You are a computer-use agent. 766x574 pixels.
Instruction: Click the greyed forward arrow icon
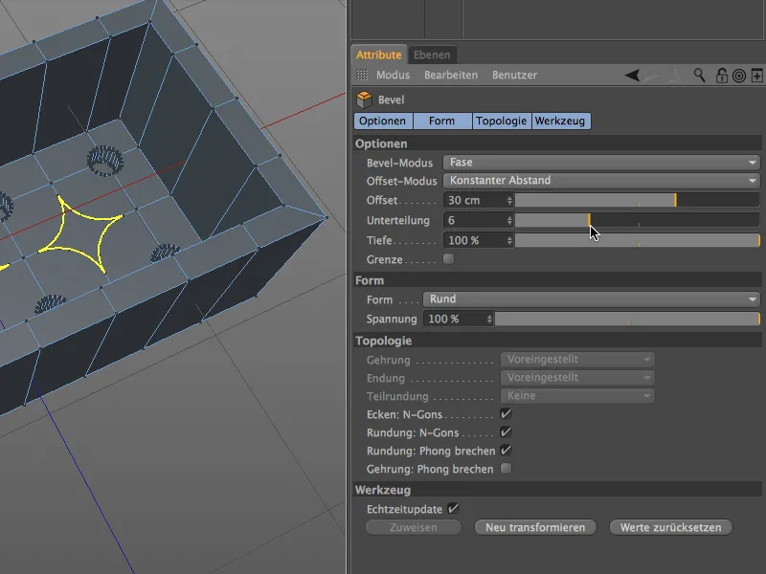(x=650, y=76)
